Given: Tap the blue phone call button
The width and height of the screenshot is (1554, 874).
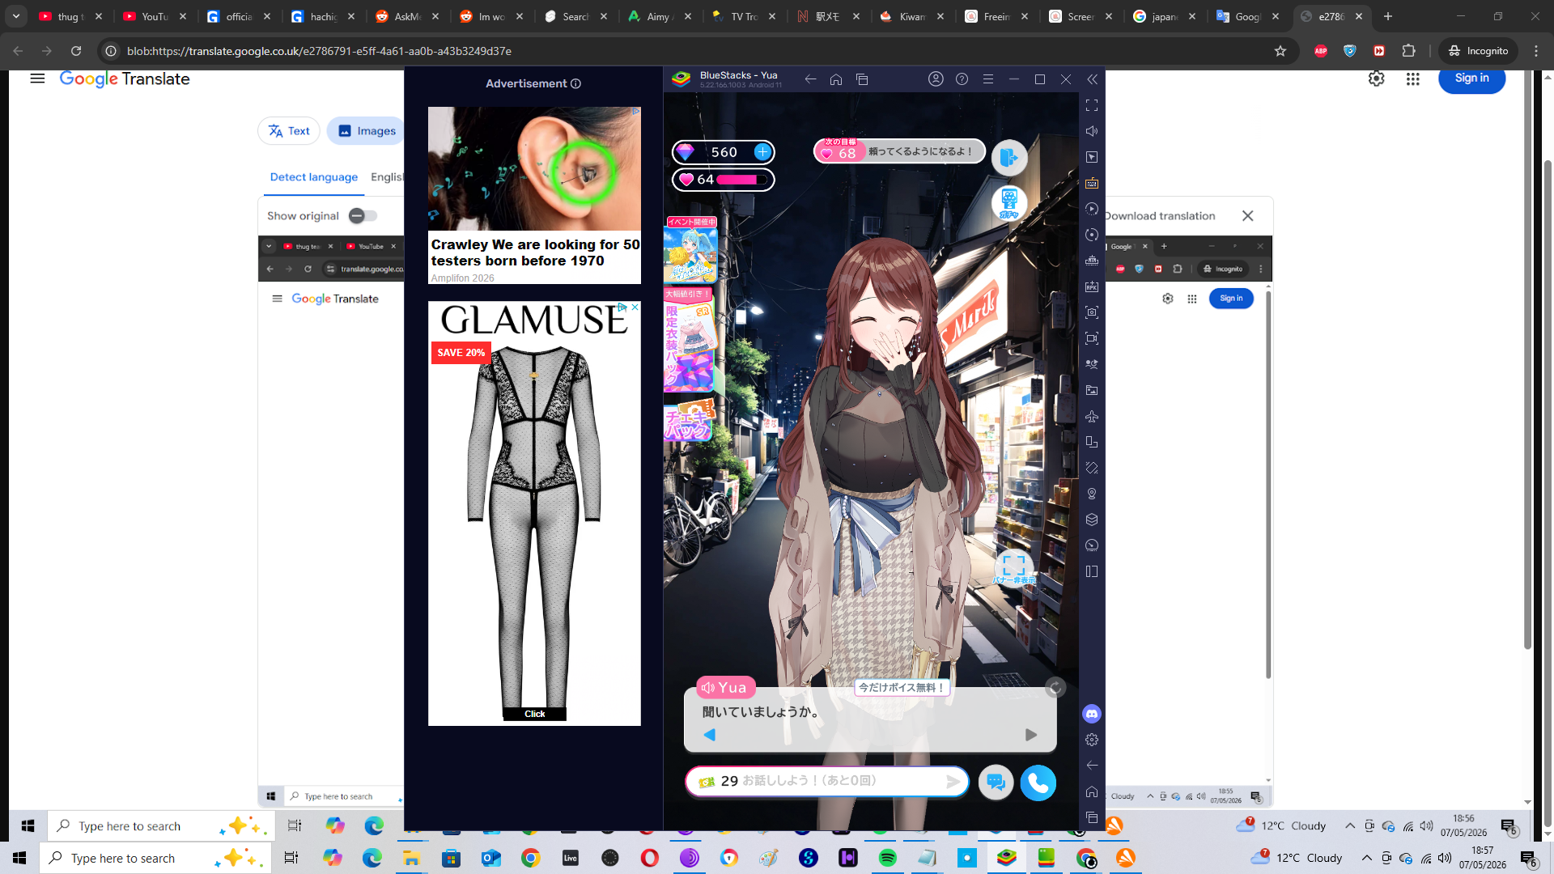Looking at the screenshot, I should tap(1038, 783).
